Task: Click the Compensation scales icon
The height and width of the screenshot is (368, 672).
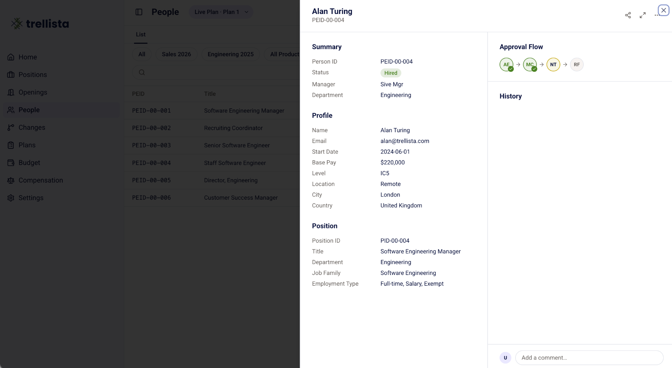Action: click(11, 180)
